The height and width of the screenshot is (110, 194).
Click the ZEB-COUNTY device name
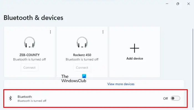click(29, 55)
